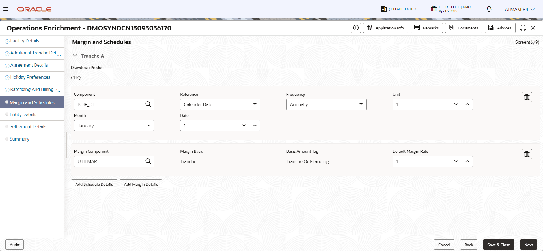The width and height of the screenshot is (543, 251).
Task: Open the Settlement Details step
Action: [28, 126]
